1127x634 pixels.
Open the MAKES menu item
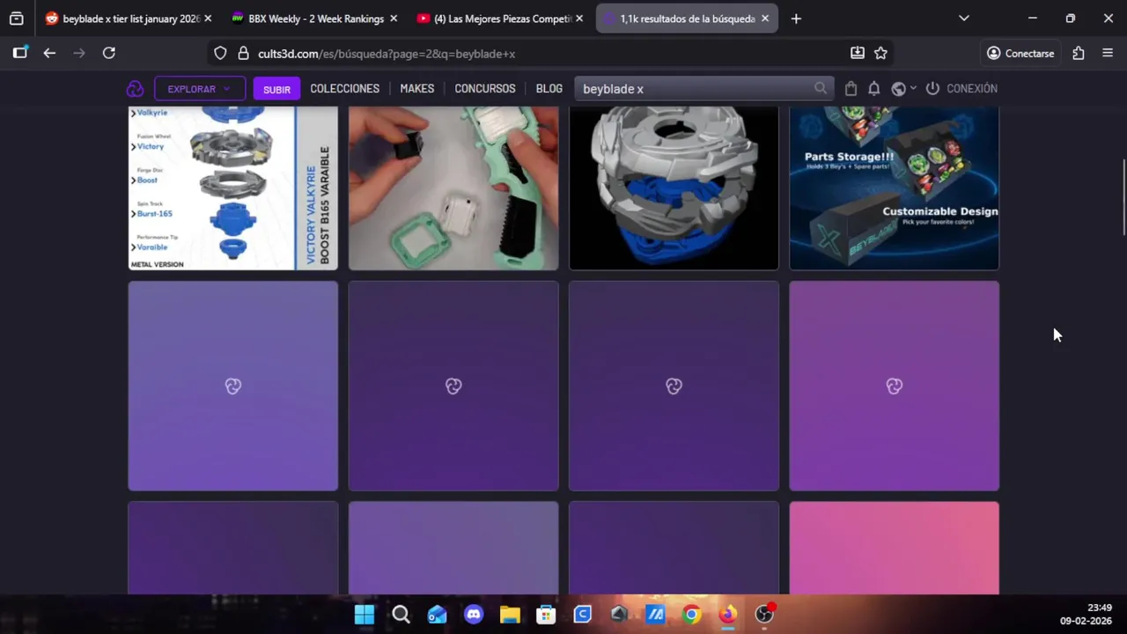416,89
